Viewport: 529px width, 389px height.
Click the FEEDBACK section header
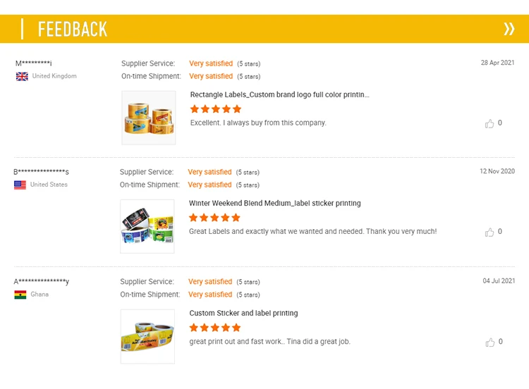(x=73, y=29)
